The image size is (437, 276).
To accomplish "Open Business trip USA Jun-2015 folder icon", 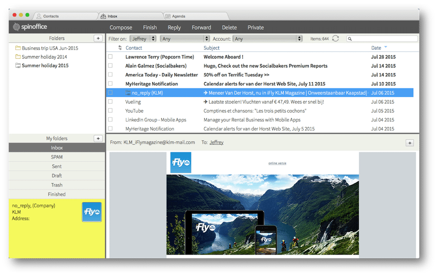I will pyautogui.click(x=18, y=48).
